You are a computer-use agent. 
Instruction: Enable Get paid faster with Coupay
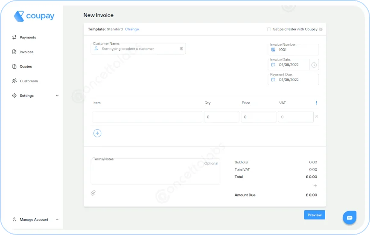269,29
